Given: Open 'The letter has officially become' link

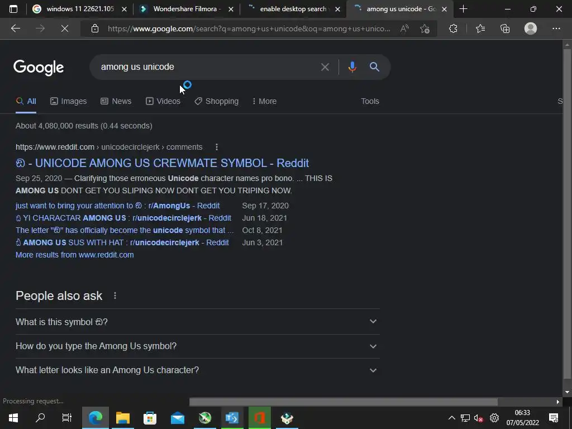Looking at the screenshot, I should 125,230.
